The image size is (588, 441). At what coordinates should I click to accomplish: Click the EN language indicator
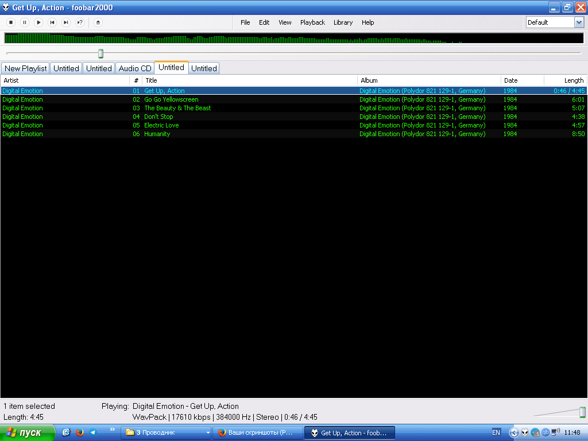pos(496,432)
